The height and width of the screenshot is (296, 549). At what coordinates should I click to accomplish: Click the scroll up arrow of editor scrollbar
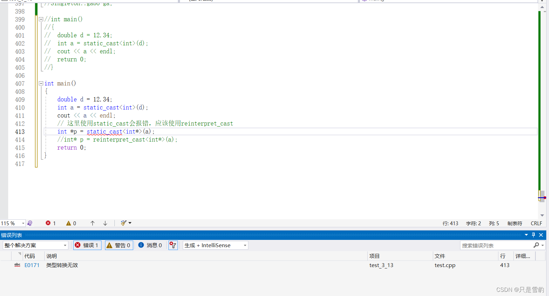(x=542, y=7)
